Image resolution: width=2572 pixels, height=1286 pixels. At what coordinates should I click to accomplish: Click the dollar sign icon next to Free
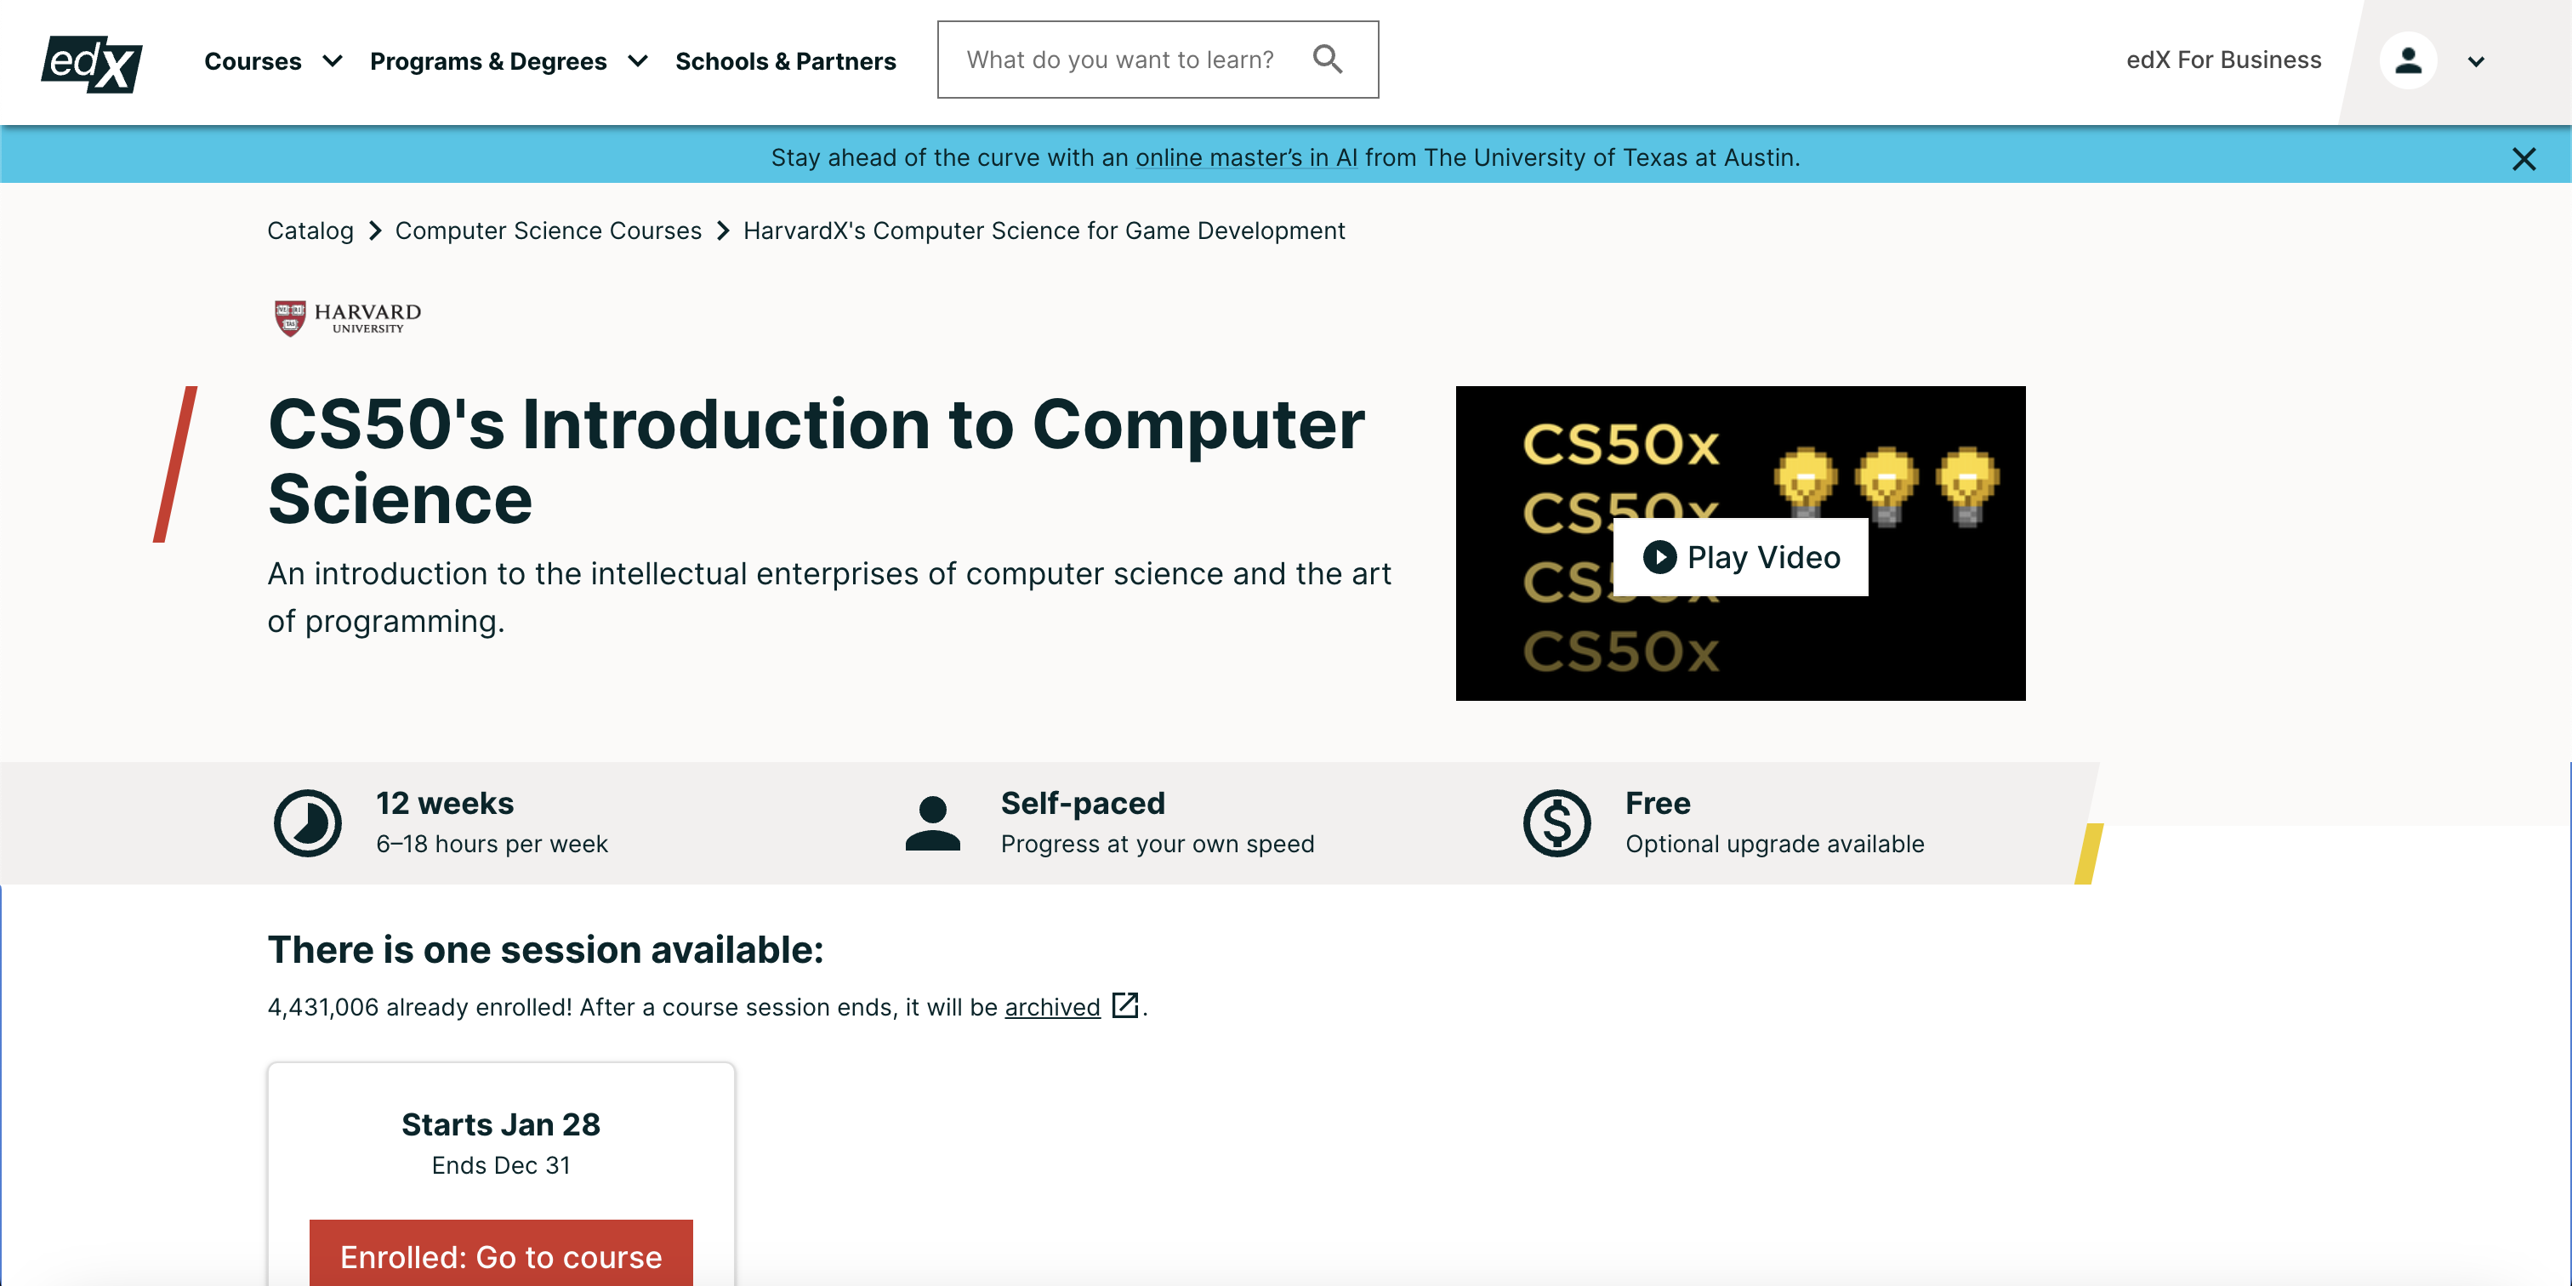(1557, 822)
